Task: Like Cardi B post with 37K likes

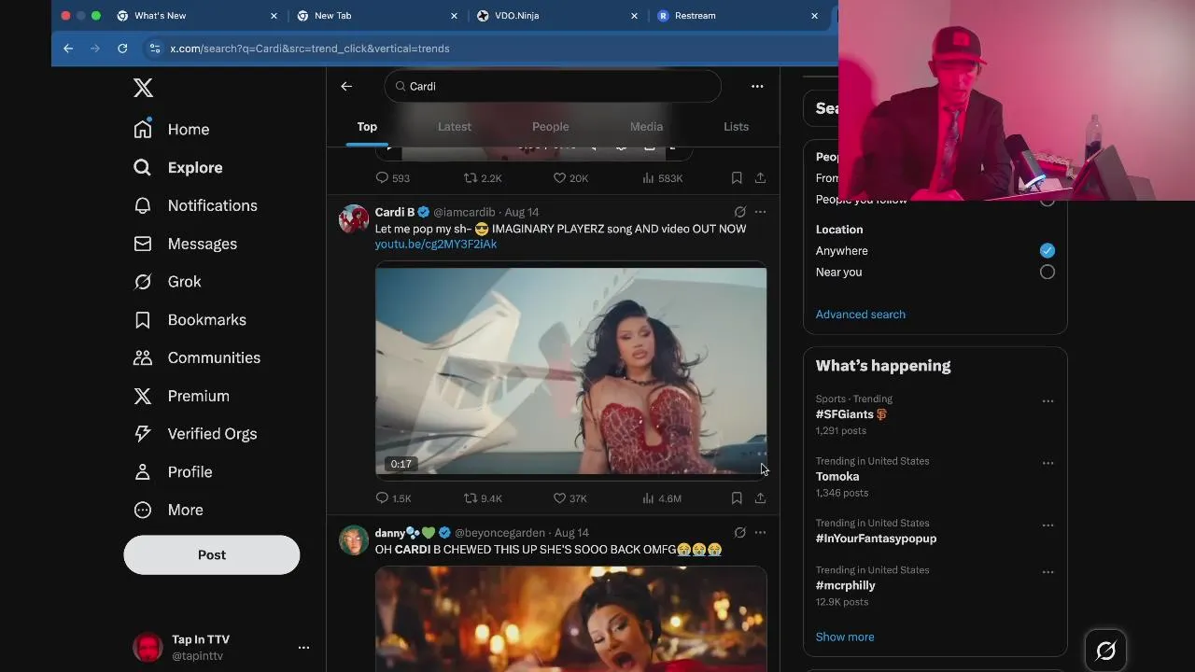Action: tap(569, 498)
